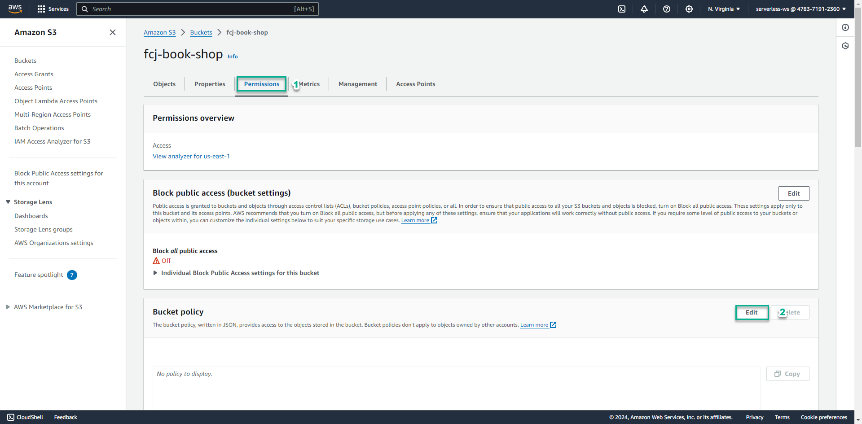The width and height of the screenshot is (862, 424).
Task: Open the N. Virginia region dropdown
Action: [724, 9]
